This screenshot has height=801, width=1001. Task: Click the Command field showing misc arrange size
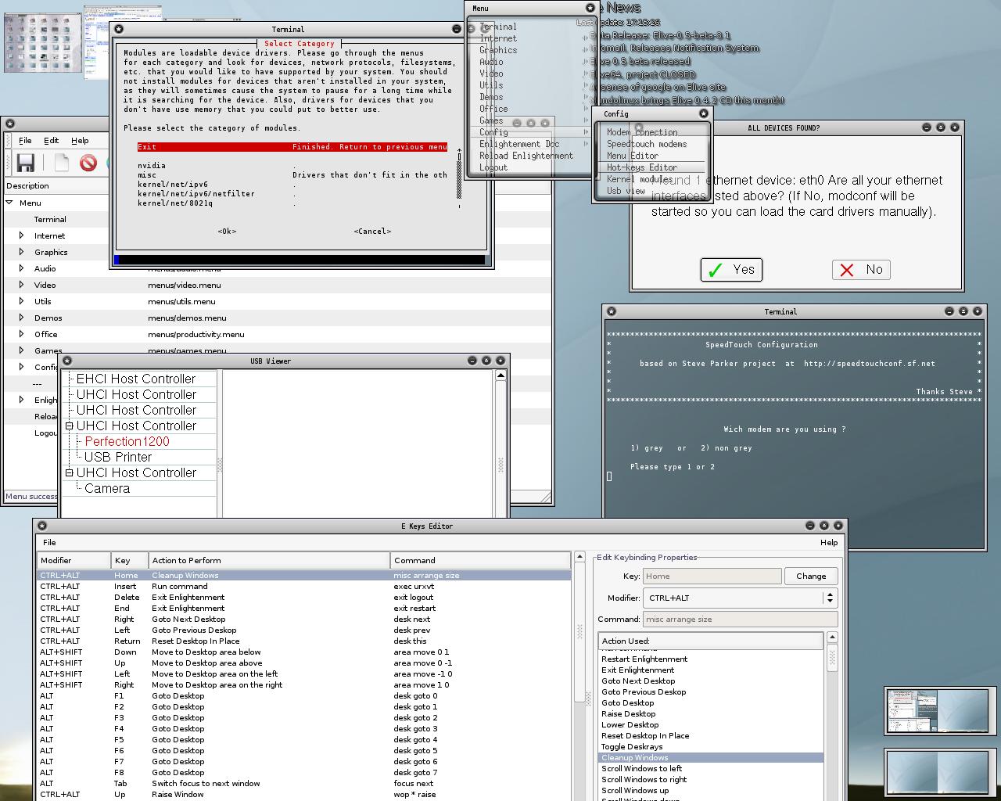point(741,619)
